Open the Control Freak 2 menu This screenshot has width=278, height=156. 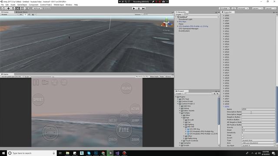(46, 5)
